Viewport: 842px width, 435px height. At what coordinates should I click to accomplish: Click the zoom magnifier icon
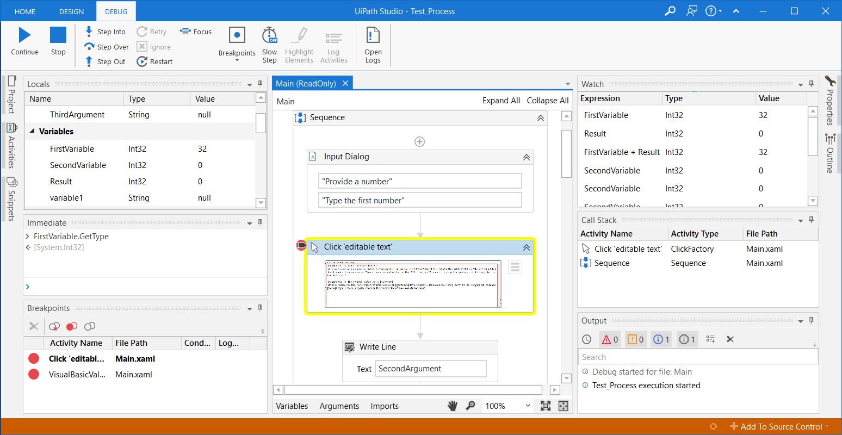470,406
